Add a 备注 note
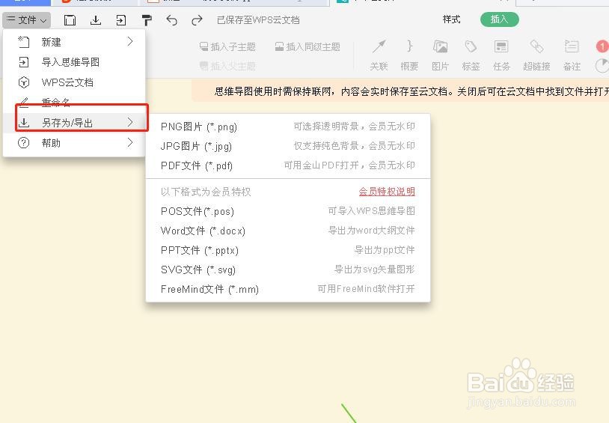Viewport: 609px width, 423px height. [572, 55]
